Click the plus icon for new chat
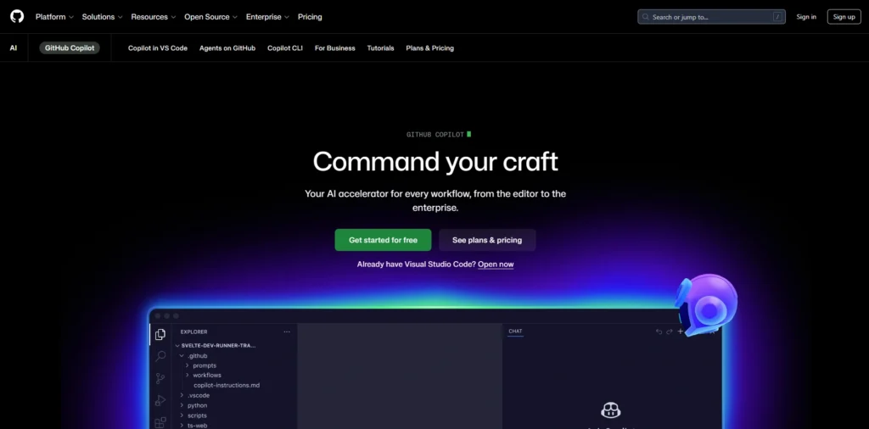 click(680, 331)
